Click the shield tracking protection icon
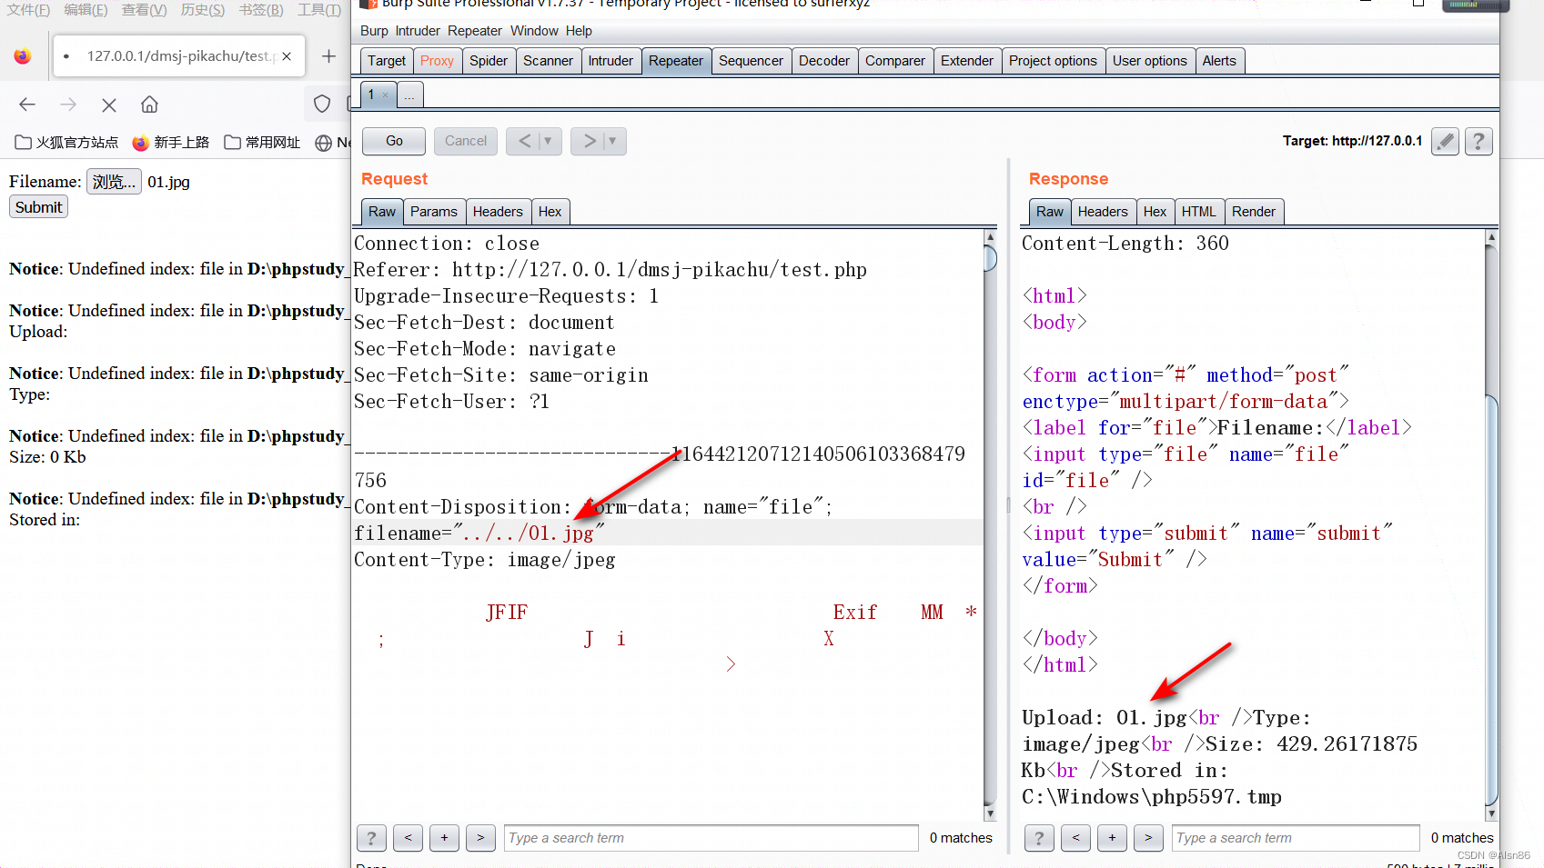 pos(321,104)
